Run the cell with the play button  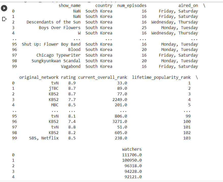pos(4,8)
